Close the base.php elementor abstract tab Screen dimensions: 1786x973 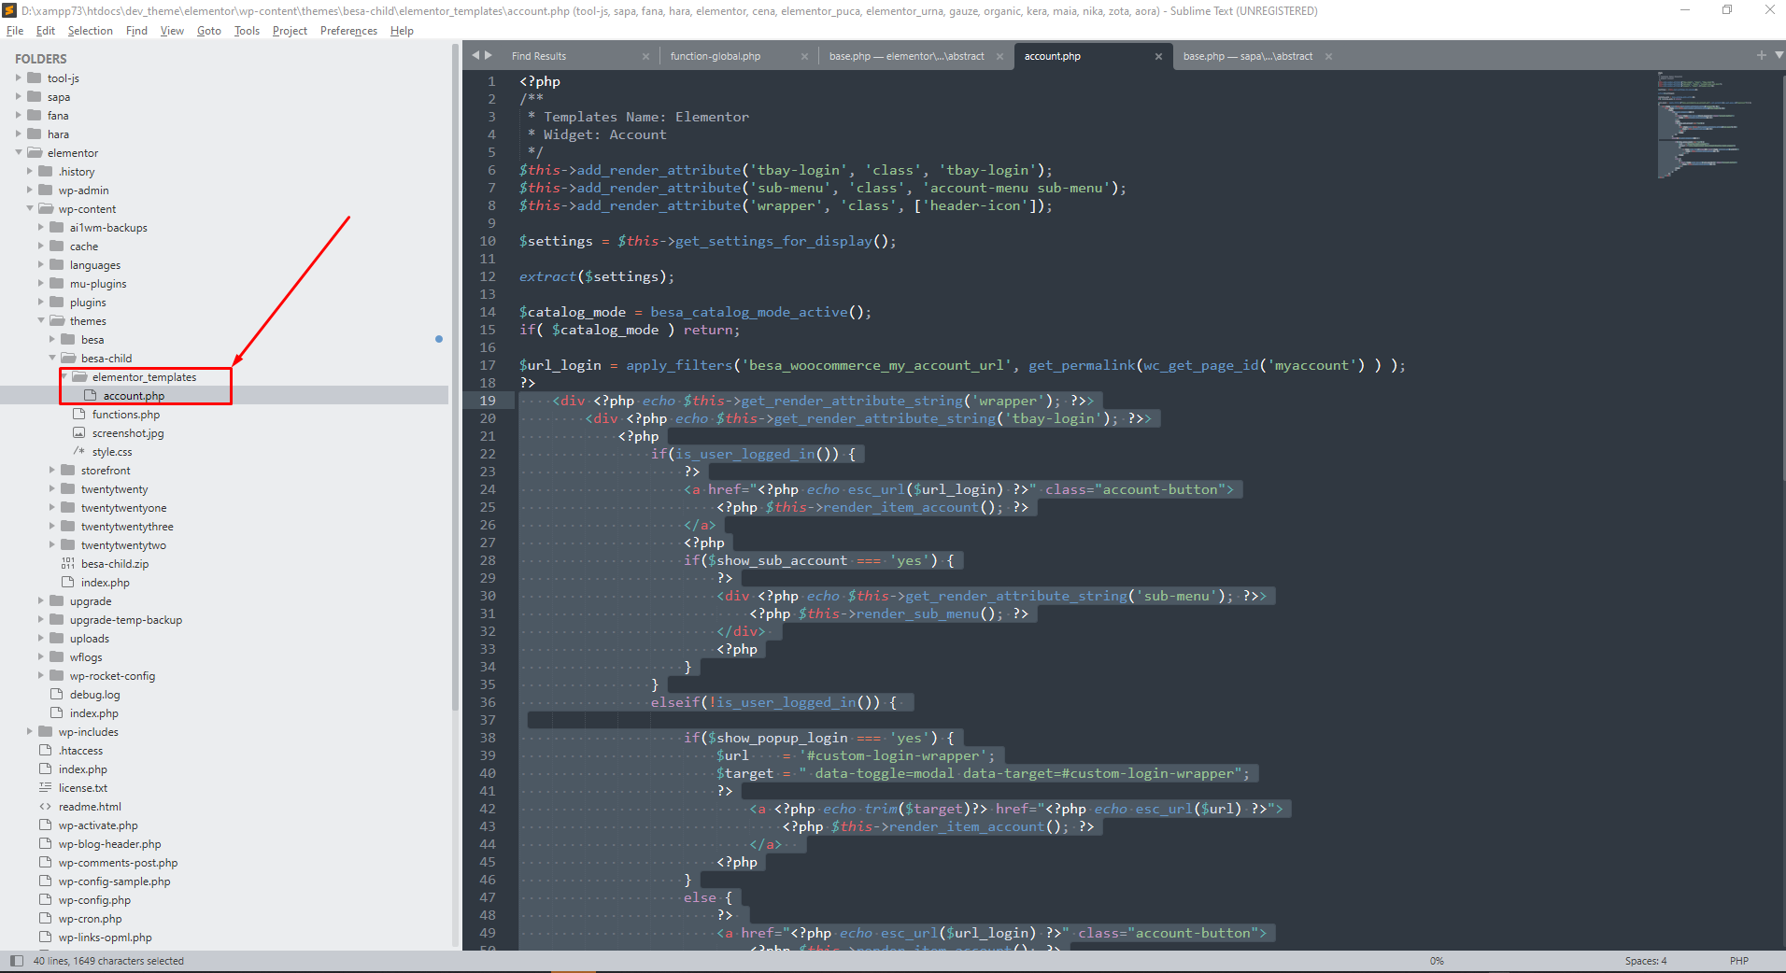click(999, 56)
